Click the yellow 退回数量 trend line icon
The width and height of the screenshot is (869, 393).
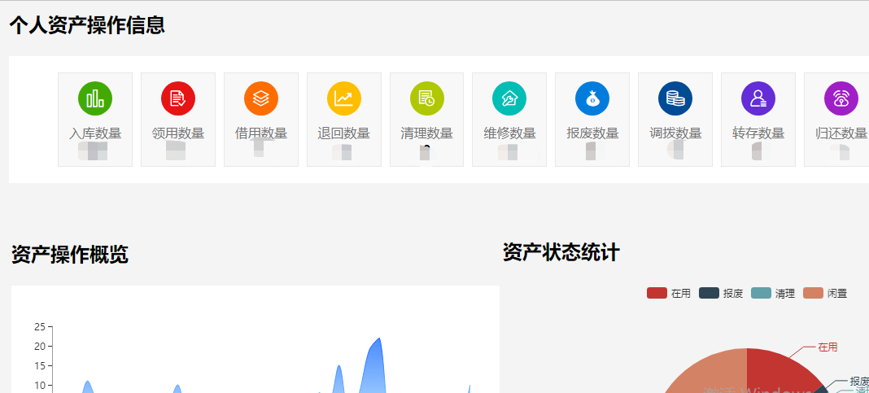click(344, 98)
